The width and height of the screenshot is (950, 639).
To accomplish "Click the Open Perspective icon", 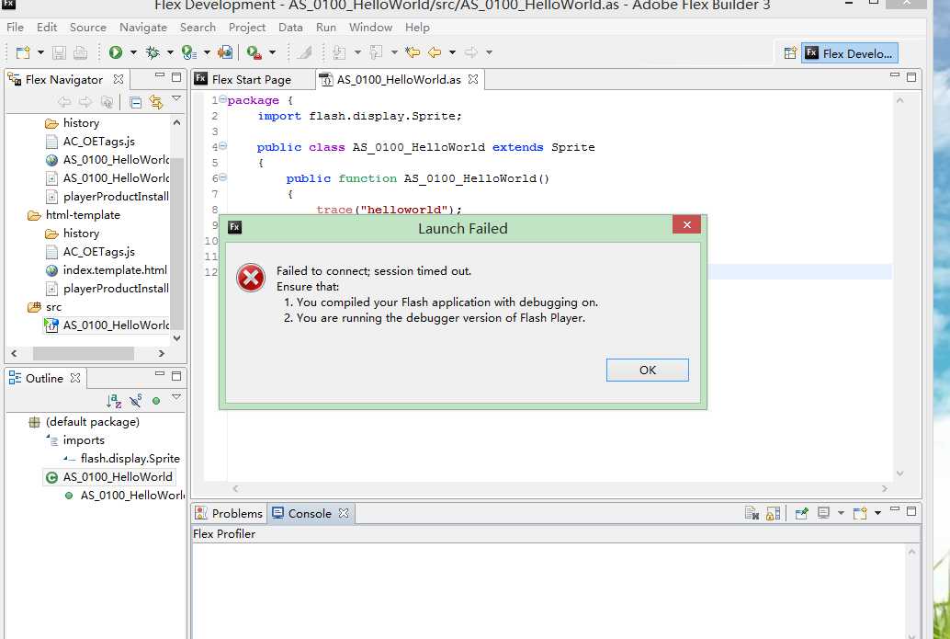I will [790, 53].
